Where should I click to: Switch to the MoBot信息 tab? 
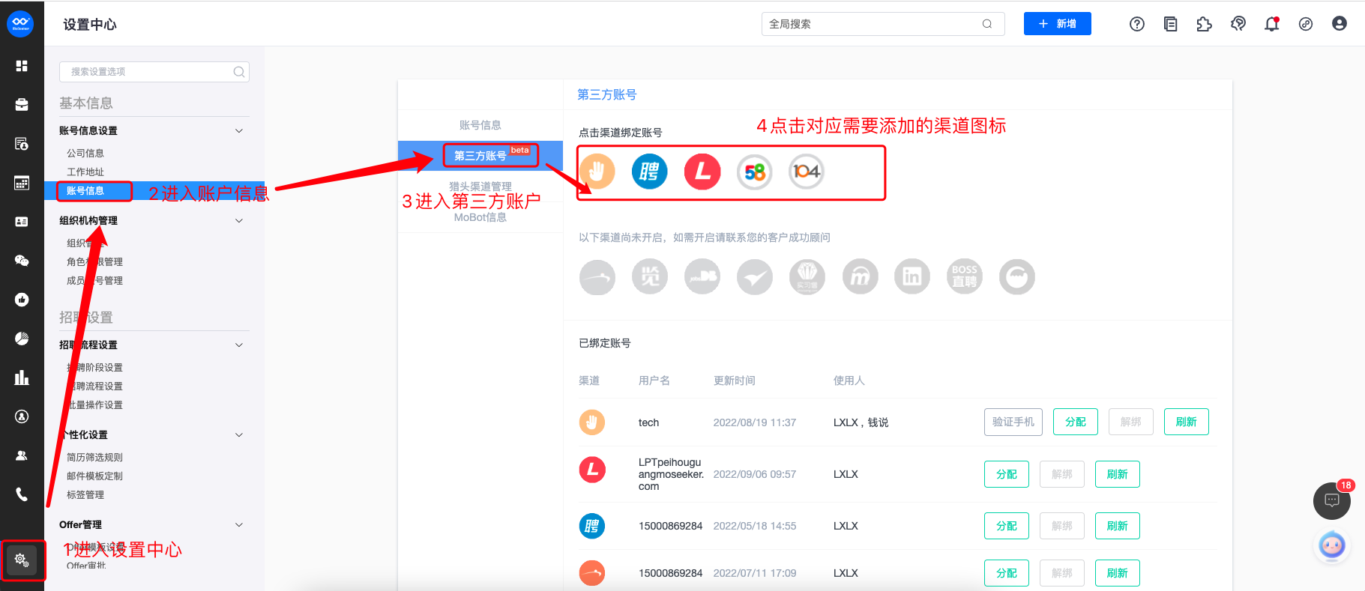pos(480,217)
